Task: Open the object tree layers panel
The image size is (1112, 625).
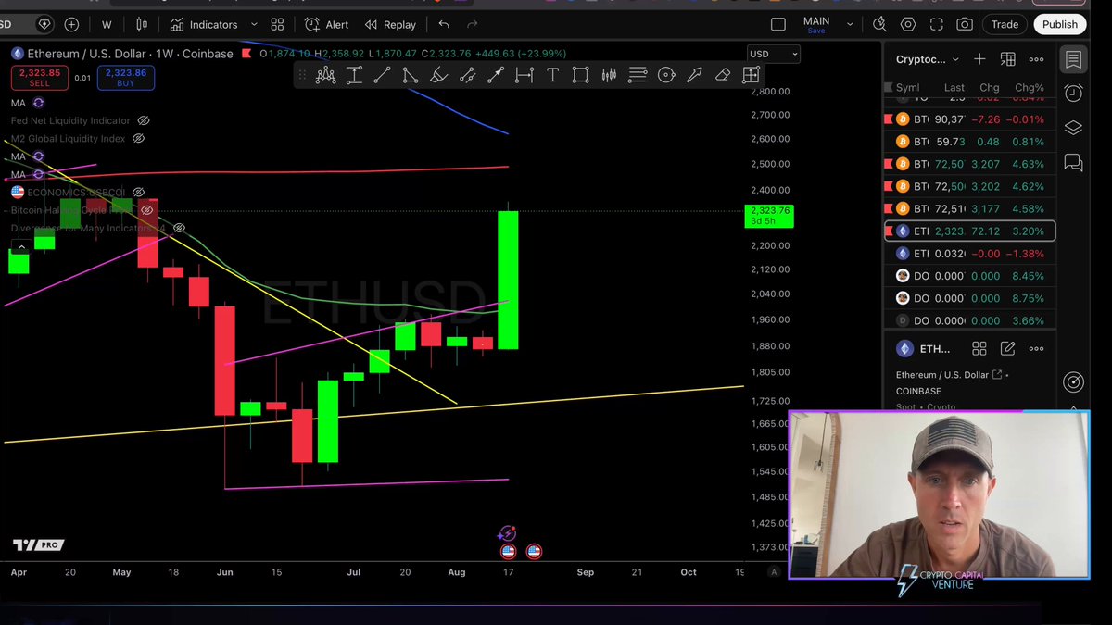Action: coord(1073,128)
